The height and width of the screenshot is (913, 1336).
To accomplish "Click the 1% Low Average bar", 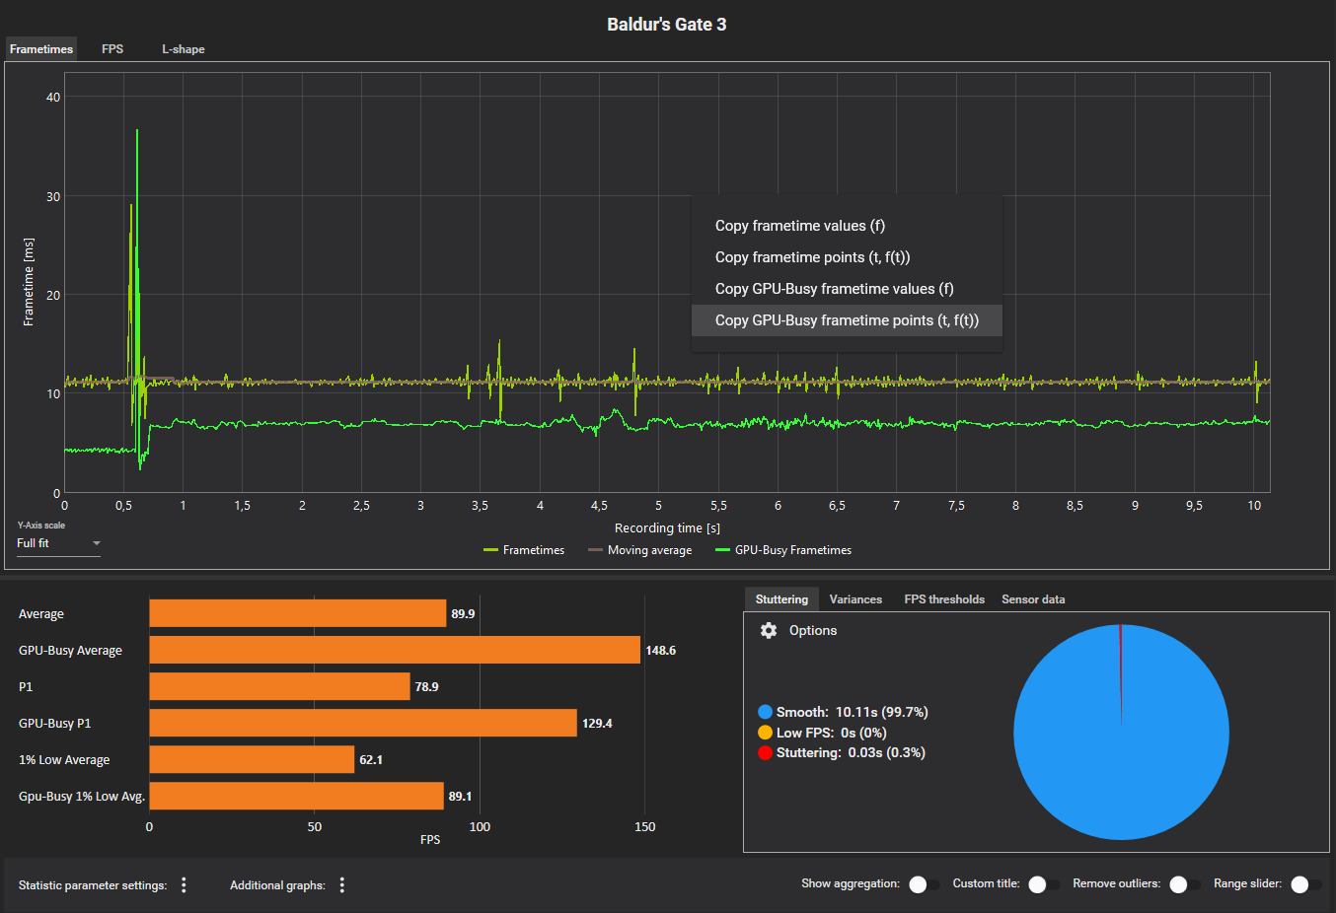I will tap(252, 759).
